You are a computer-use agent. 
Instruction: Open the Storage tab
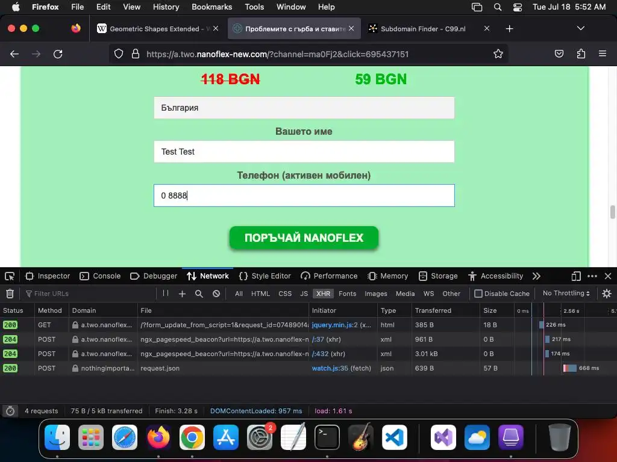(438, 276)
